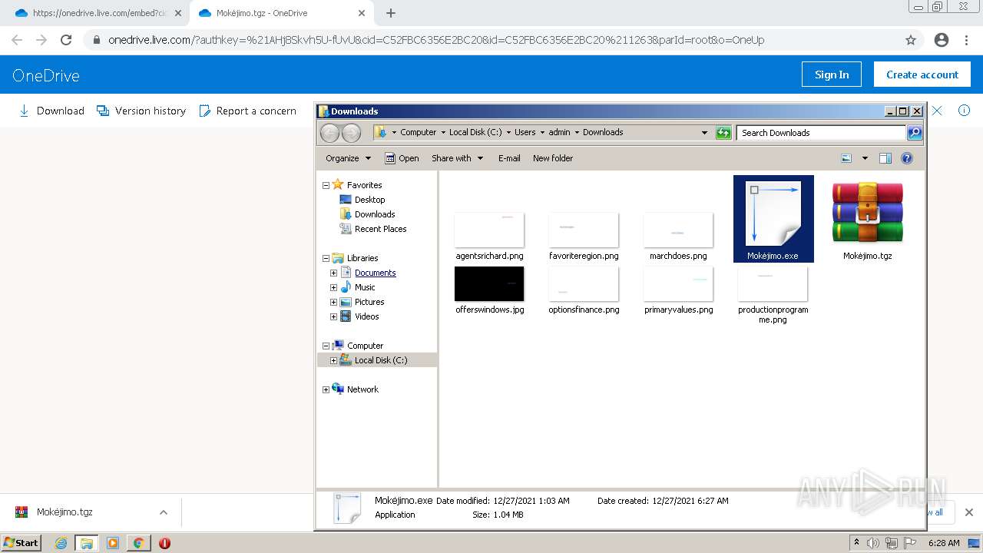Click the Change your view icon
983x553 pixels.
[846, 158]
